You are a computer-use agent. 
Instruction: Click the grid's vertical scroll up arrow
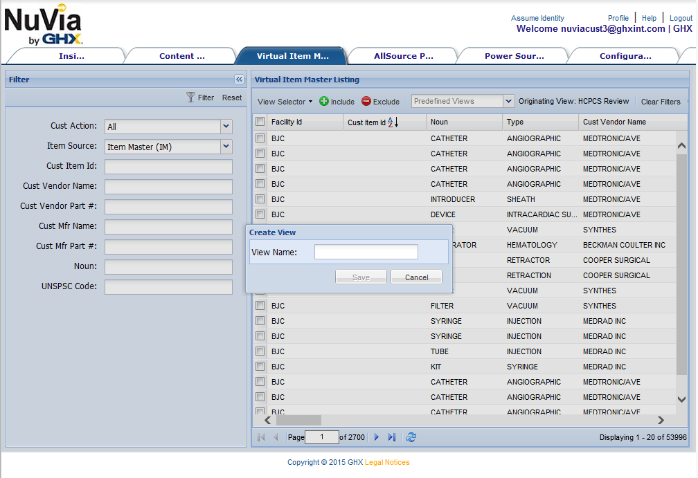pos(681,145)
